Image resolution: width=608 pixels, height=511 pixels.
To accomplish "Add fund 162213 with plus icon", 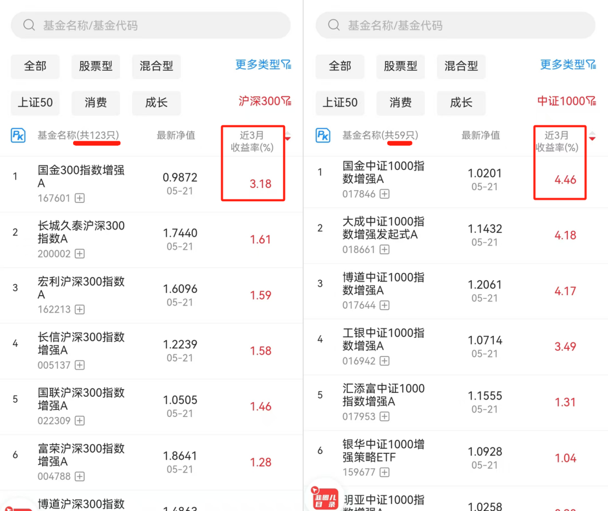I will 80,310.
